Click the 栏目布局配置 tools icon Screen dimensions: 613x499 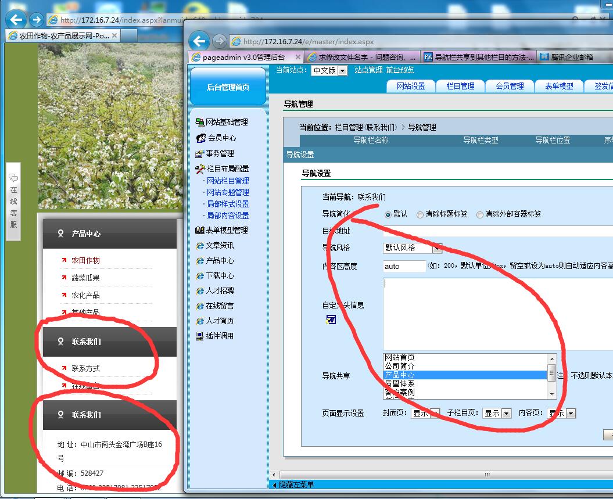pos(200,169)
